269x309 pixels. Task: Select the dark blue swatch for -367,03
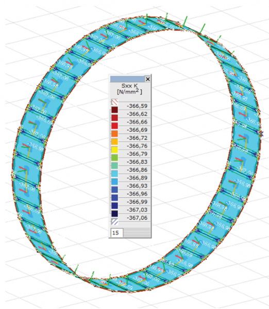tap(114, 205)
